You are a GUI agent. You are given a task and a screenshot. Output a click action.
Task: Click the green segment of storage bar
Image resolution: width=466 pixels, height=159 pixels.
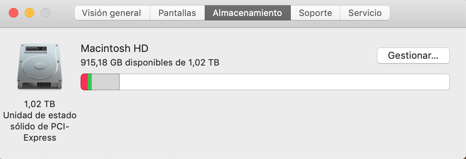pyautogui.click(x=90, y=82)
